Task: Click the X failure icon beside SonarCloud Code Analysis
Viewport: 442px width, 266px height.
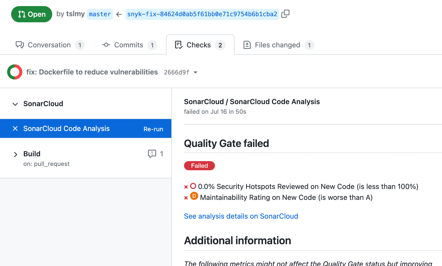Action: pyautogui.click(x=15, y=128)
